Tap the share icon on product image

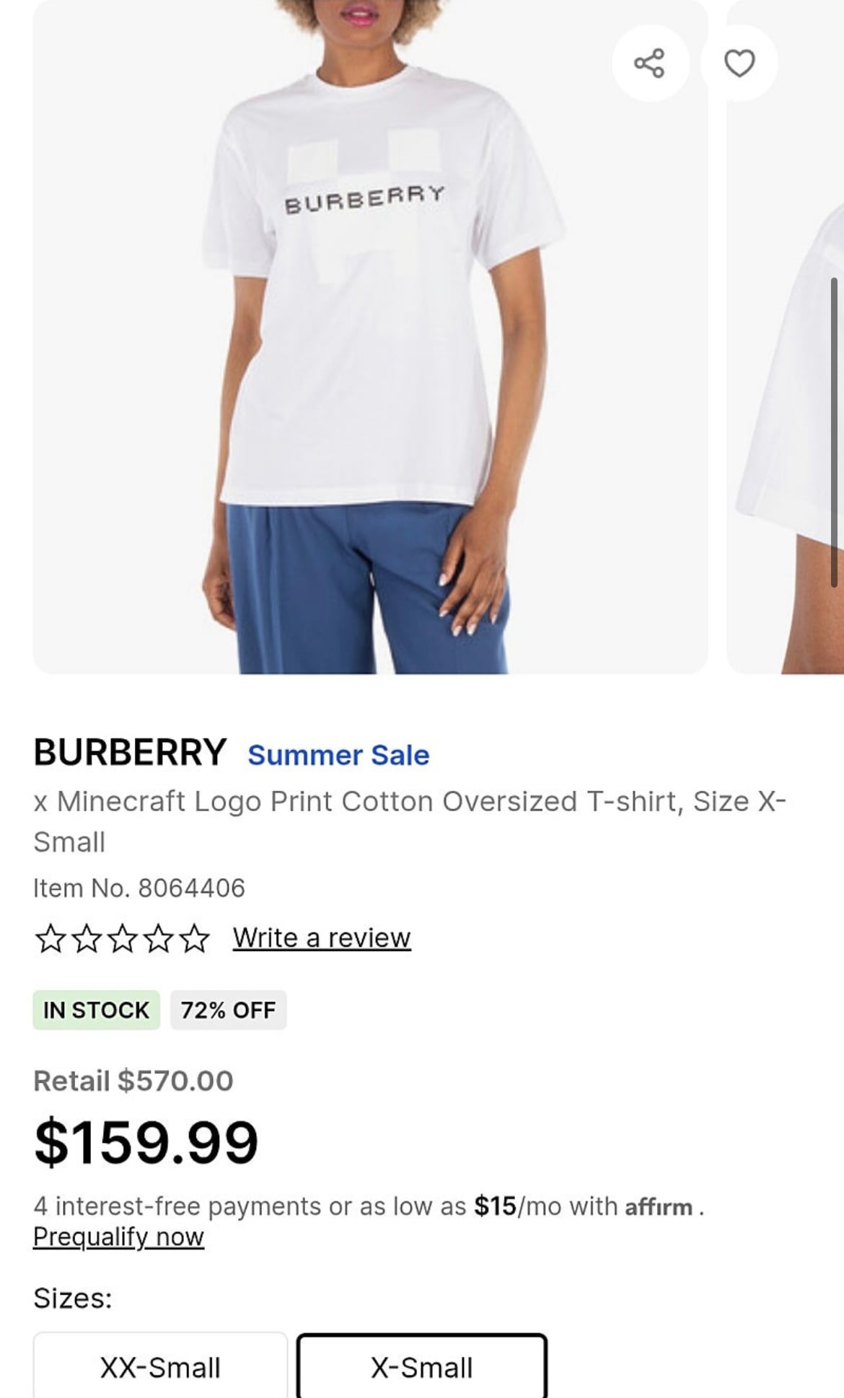pyautogui.click(x=650, y=63)
